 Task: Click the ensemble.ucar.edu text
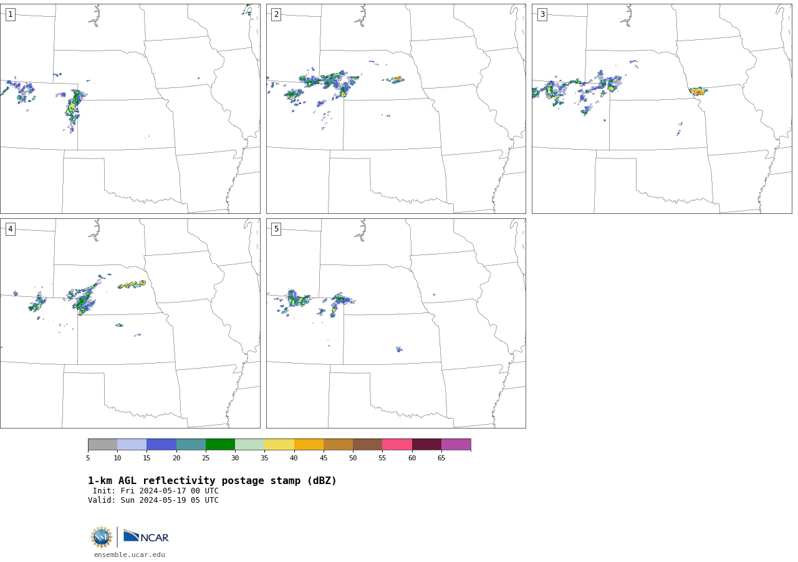click(130, 555)
